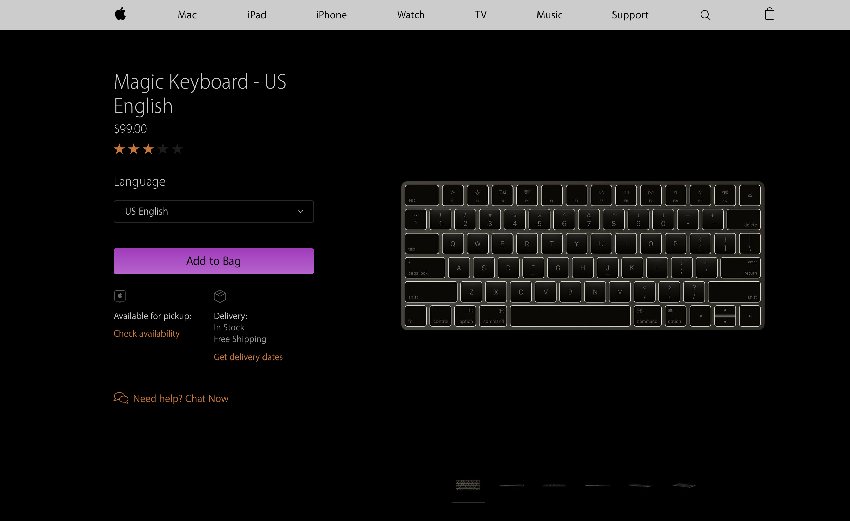Viewport: 850px width, 521px height.
Task: Open the US English language dropdown
Action: 213,212
